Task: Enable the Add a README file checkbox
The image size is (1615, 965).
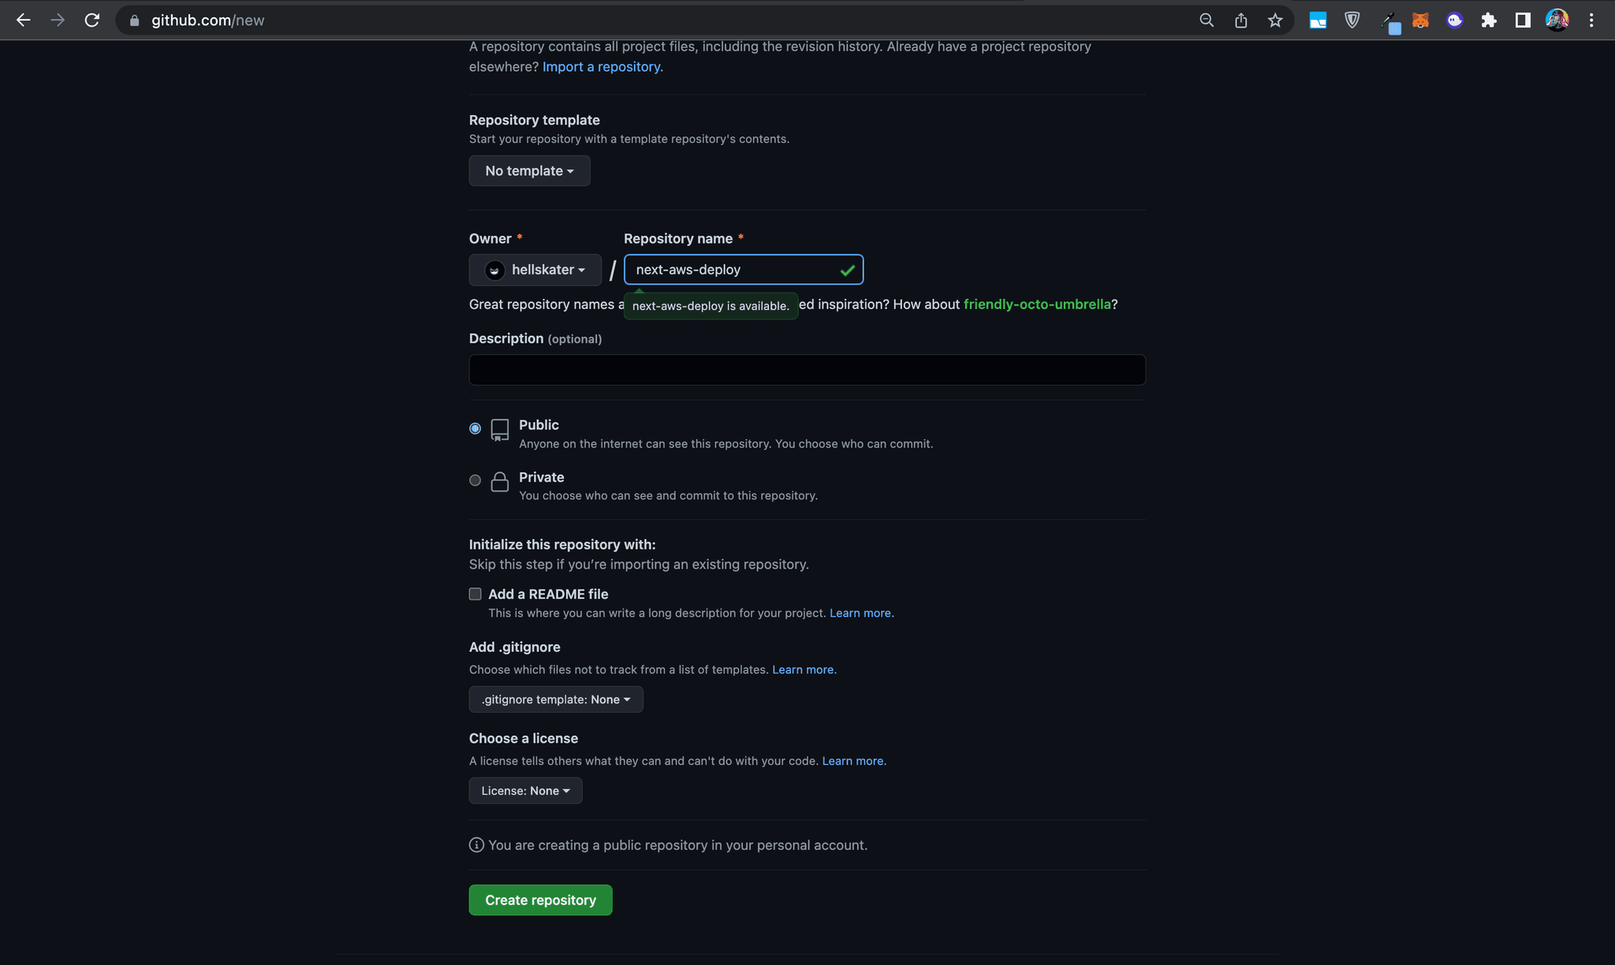Action: pyautogui.click(x=475, y=594)
